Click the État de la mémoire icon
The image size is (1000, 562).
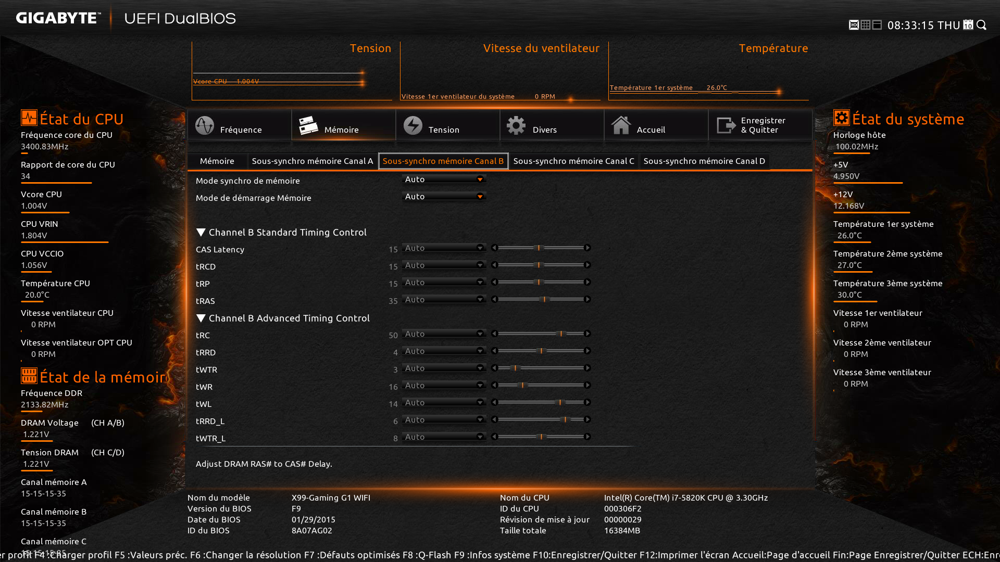(x=29, y=376)
